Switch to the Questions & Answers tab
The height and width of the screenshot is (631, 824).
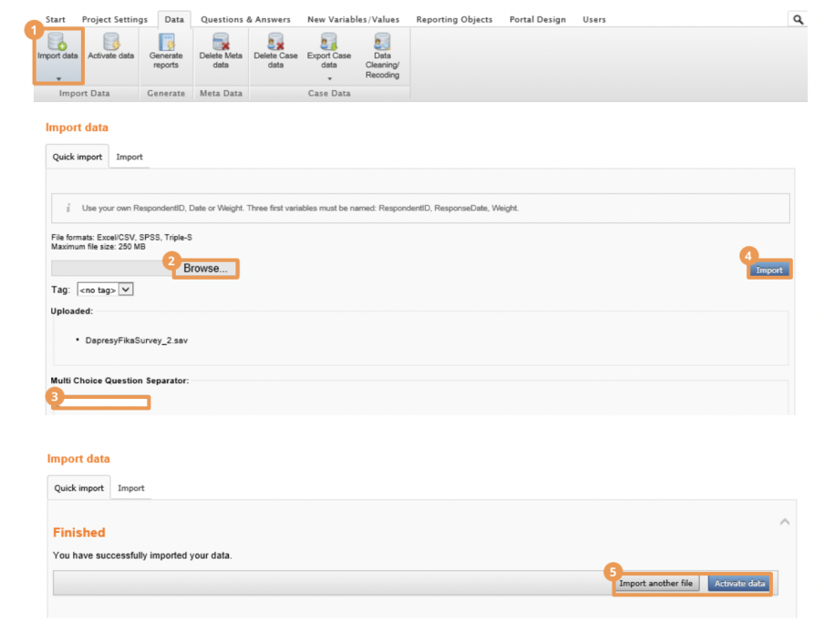245,19
